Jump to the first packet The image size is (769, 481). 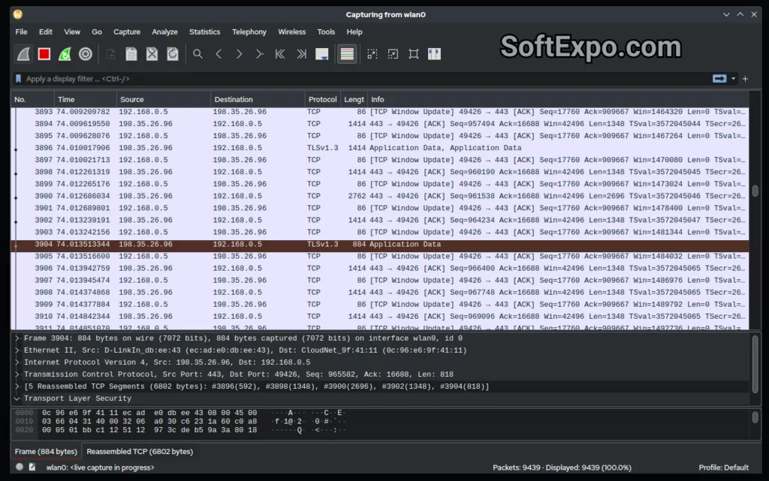coord(279,53)
